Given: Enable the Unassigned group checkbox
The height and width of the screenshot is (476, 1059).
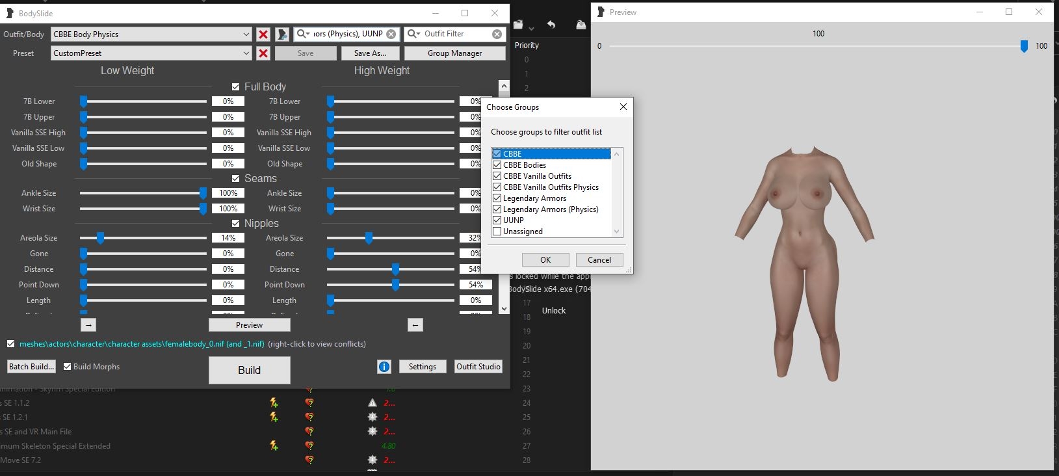Looking at the screenshot, I should (497, 231).
